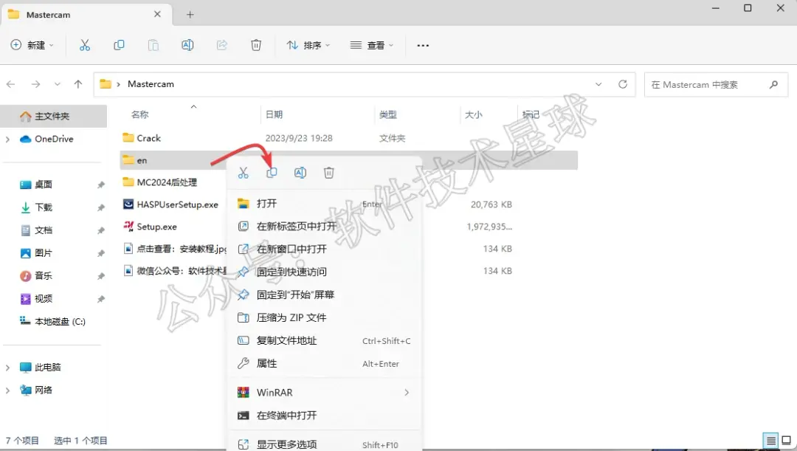Viewport: 797px width, 451px height.
Task: Open 属性 from the context menu
Action: 324,364
